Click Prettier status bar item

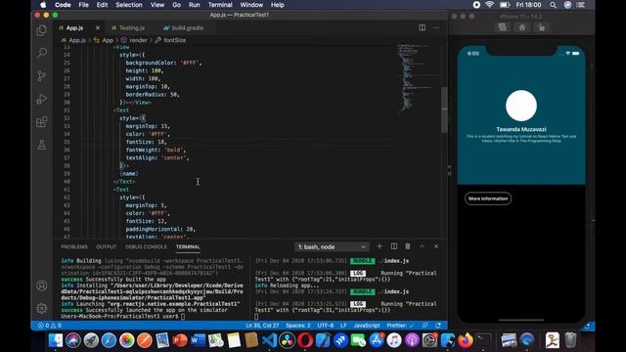click(x=400, y=326)
